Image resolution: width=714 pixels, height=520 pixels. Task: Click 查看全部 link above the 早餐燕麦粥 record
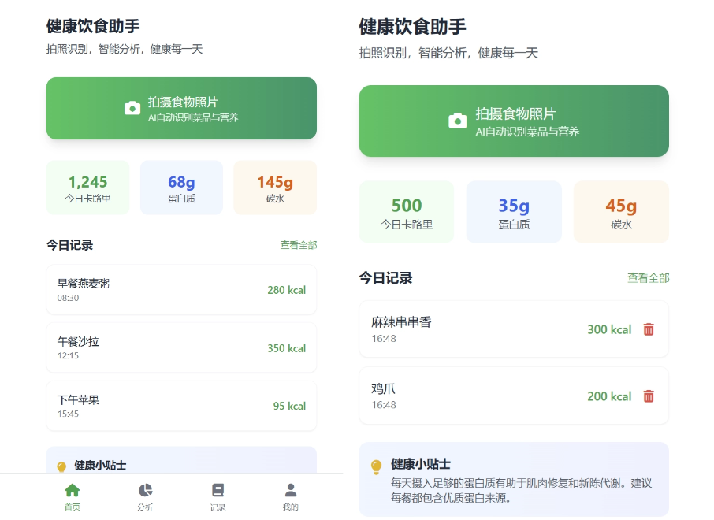299,245
